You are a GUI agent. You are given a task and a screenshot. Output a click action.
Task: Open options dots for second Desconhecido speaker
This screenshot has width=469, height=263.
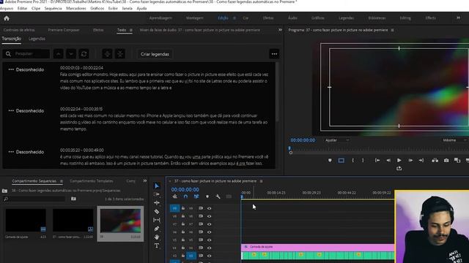(11, 110)
